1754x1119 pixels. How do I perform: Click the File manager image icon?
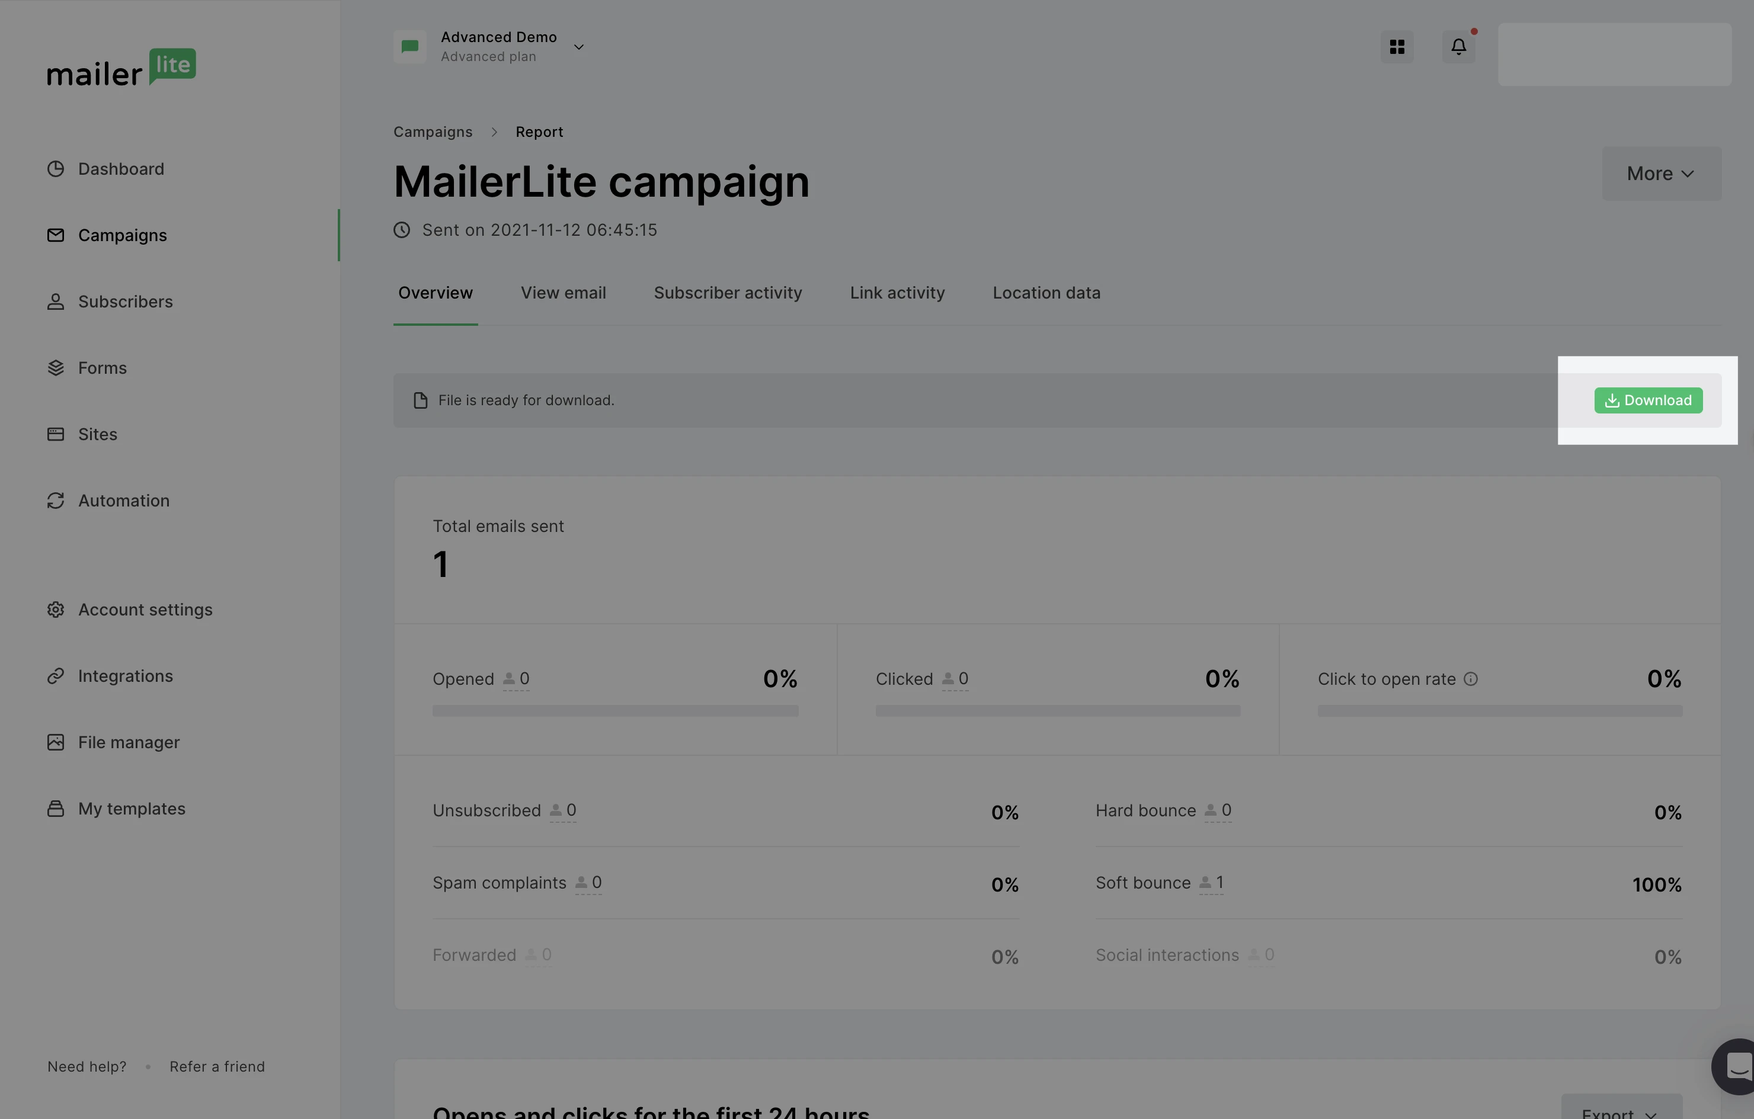pos(55,742)
